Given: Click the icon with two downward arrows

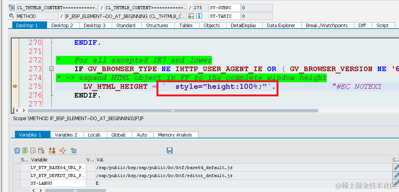Looking at the screenshot, I should pos(52,151).
